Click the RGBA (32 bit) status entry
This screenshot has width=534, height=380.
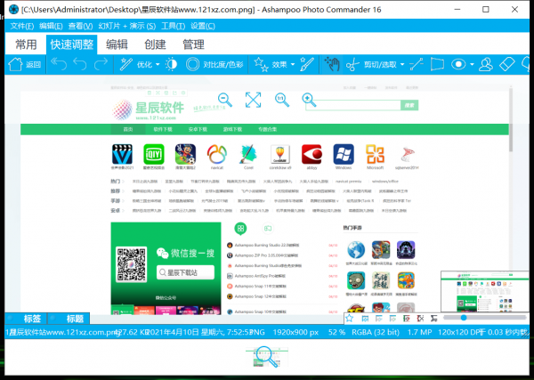(376, 332)
